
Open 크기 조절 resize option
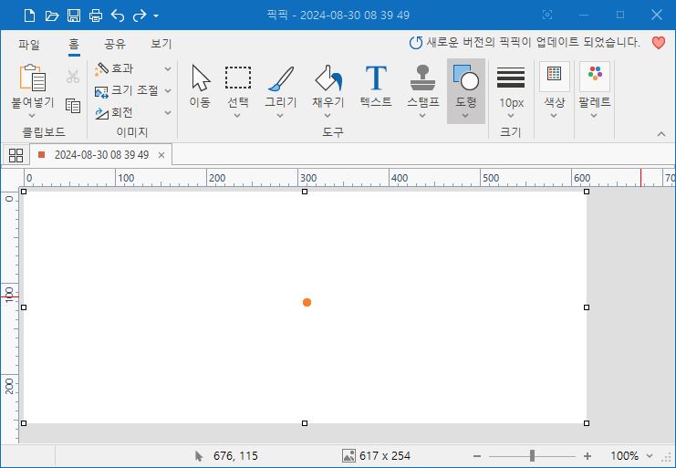[x=126, y=90]
